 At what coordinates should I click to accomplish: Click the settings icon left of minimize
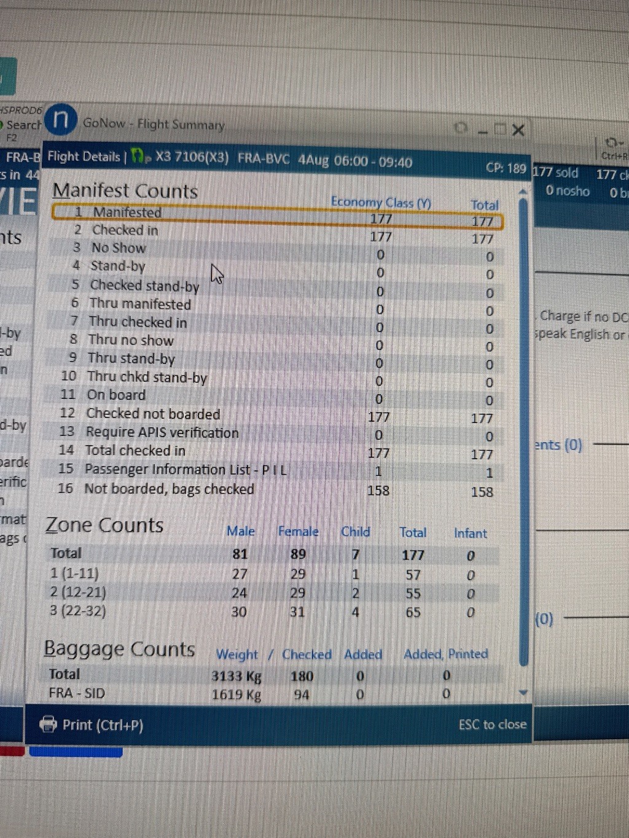pyautogui.click(x=461, y=128)
